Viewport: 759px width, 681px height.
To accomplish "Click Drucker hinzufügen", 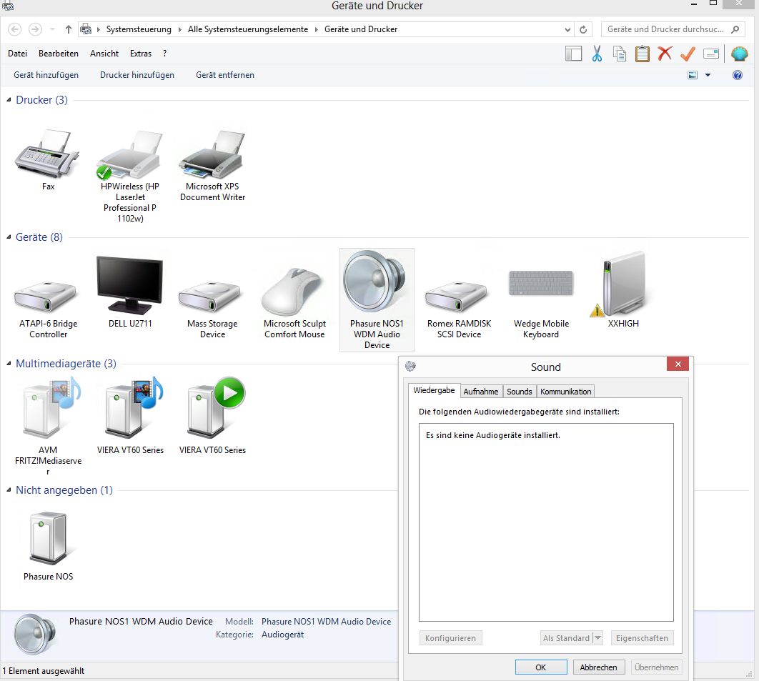I will tap(137, 75).
